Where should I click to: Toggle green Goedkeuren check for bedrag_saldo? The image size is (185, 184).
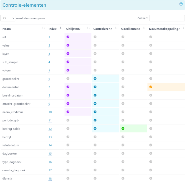tap(123, 128)
